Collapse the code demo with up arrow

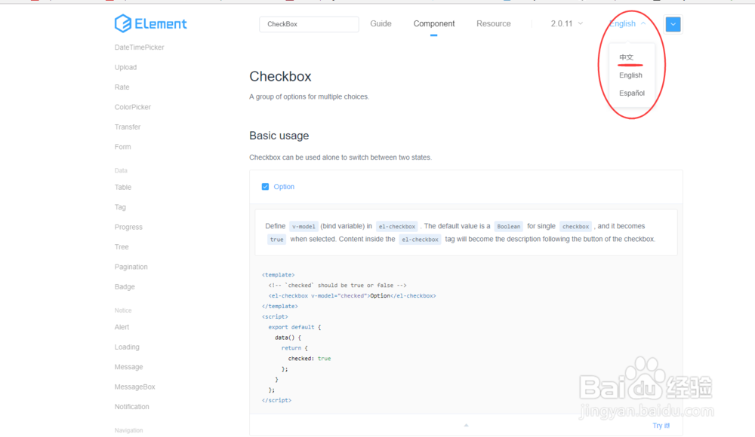point(466,426)
